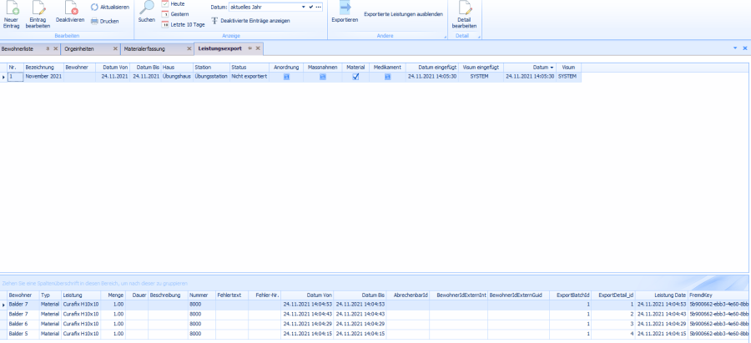Image resolution: width=751 pixels, height=343 pixels.
Task: Toggle Medikament checkbox in November 2021 row
Action: coord(387,77)
